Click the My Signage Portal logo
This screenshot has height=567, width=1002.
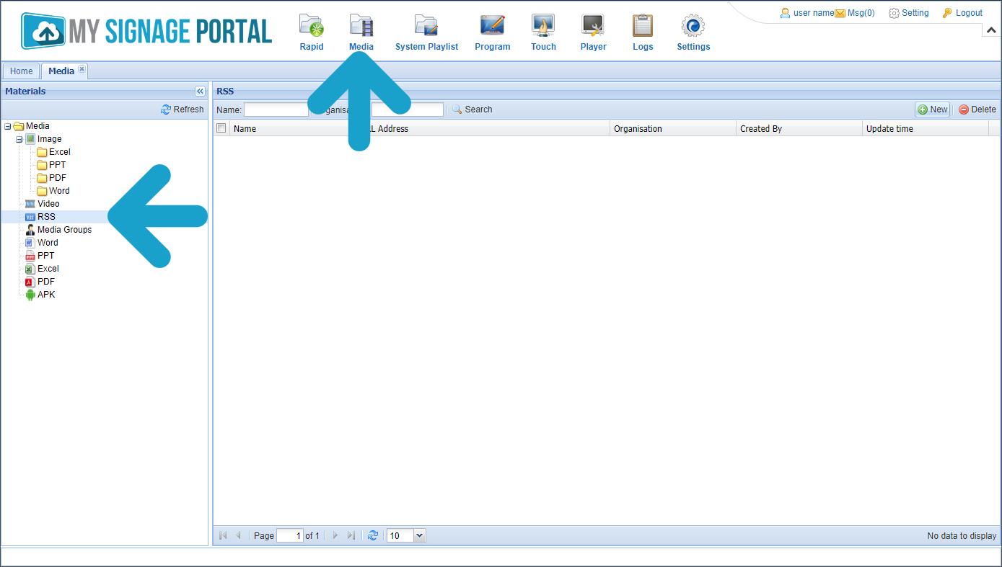[146, 31]
